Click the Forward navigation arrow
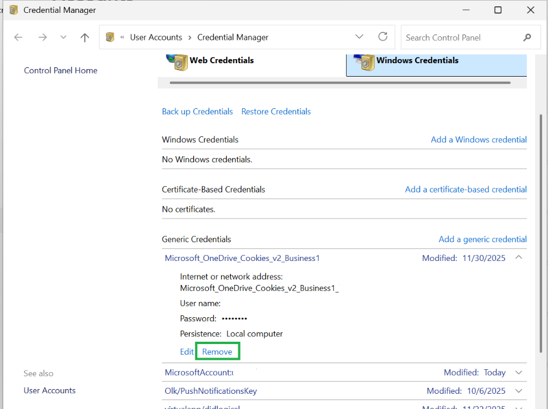The image size is (548, 409). click(42, 37)
